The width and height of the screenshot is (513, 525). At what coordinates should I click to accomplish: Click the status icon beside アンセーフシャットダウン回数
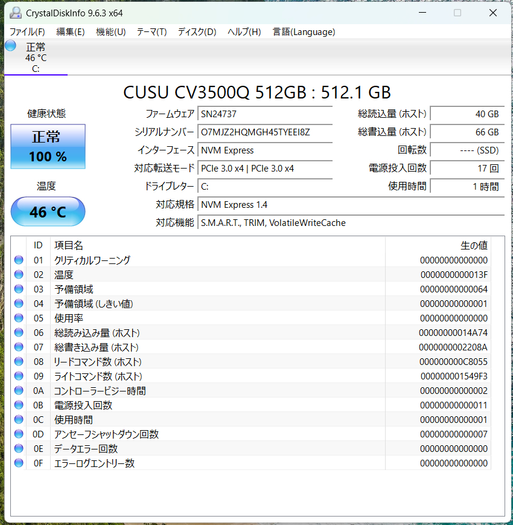[18, 434]
